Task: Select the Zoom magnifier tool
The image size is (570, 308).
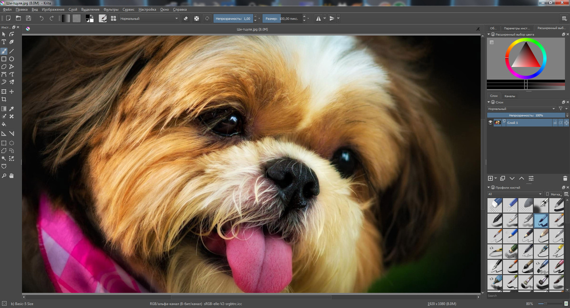Action: pyautogui.click(x=4, y=175)
